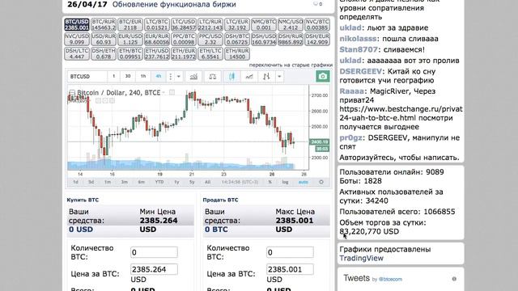Set chart range to 5y

(x=192, y=182)
